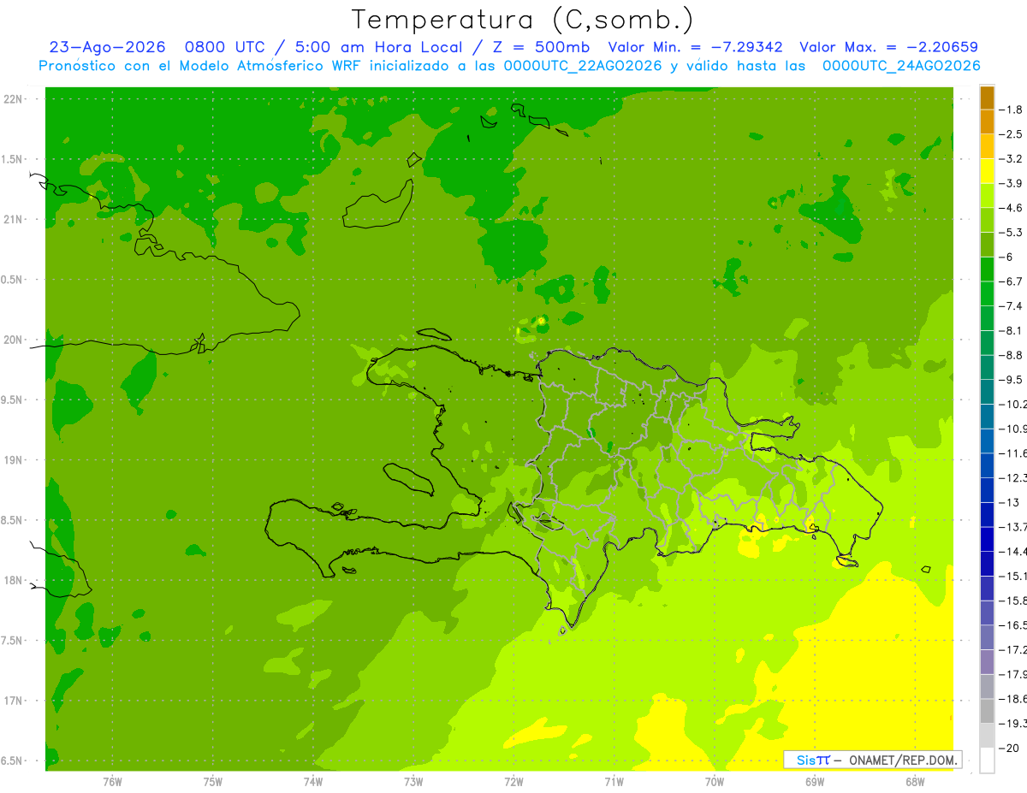Image resolution: width=1027 pixels, height=793 pixels.
Task: Click the "-6" legend value
Action: (1006, 257)
